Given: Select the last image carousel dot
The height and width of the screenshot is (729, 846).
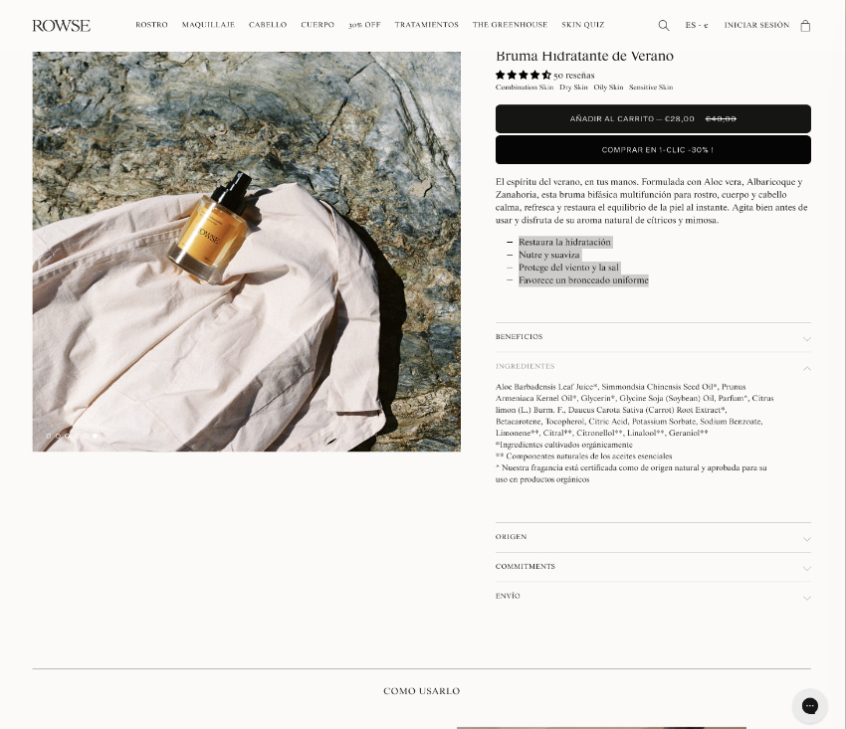Looking at the screenshot, I should coord(95,436).
